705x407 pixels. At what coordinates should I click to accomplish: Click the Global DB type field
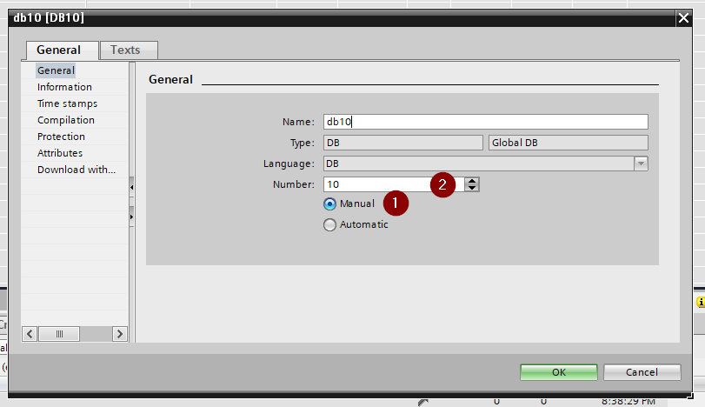(569, 143)
